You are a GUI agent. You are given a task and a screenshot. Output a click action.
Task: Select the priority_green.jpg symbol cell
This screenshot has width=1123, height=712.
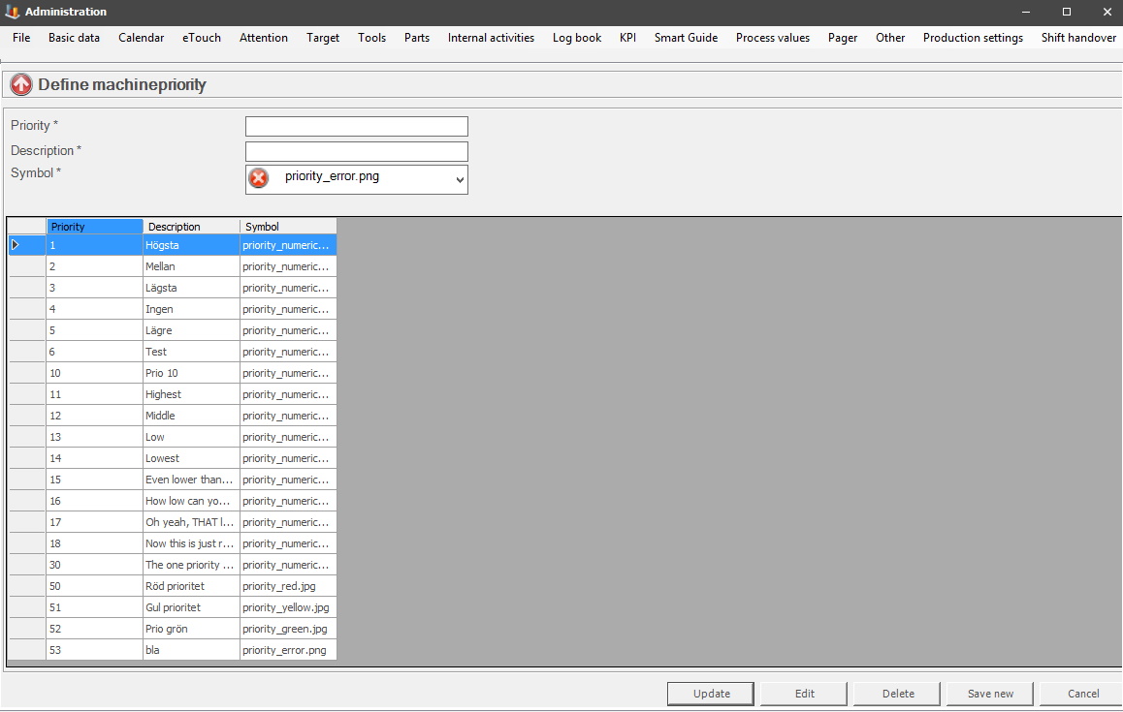pyautogui.click(x=287, y=629)
